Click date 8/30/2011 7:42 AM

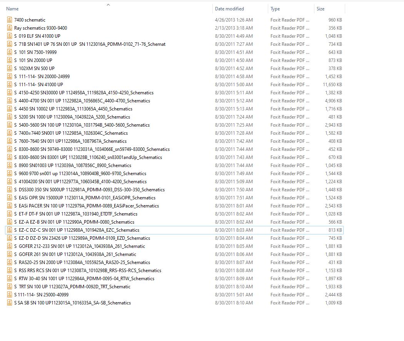[x=234, y=141]
